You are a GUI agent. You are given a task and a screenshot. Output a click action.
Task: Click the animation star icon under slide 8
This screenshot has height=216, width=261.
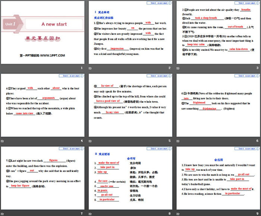[x=90, y=214]
